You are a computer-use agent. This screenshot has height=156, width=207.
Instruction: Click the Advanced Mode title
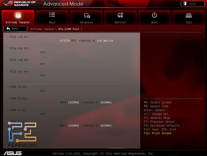click(x=63, y=4)
